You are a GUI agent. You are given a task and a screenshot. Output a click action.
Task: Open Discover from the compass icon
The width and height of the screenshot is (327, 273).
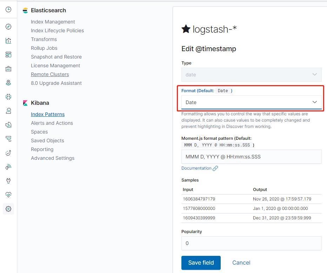(x=8, y=27)
